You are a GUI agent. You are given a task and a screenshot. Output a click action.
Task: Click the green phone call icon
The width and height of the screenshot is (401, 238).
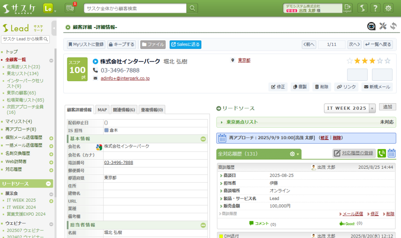tap(382, 153)
